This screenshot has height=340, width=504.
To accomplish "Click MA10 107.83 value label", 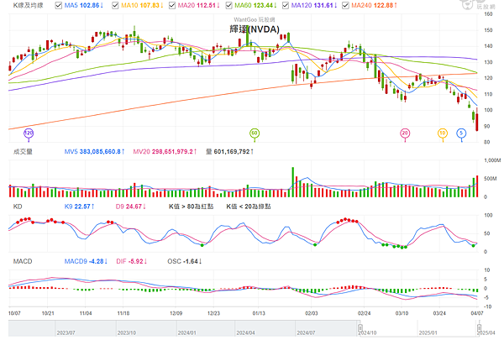I will (x=142, y=6).
